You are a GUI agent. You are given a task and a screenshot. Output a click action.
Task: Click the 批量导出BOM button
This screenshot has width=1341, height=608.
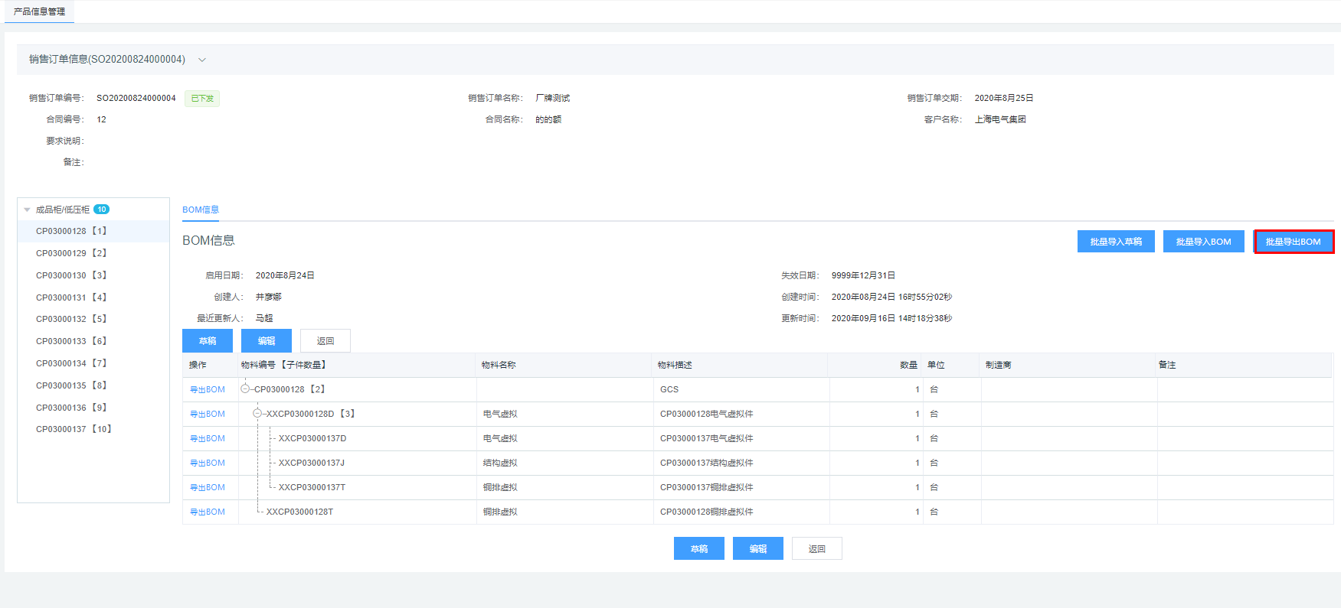point(1293,242)
